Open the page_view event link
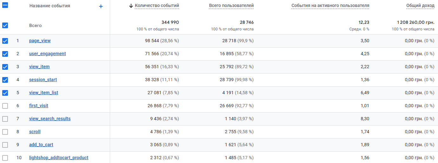This screenshot has width=438, height=163. click(40, 41)
